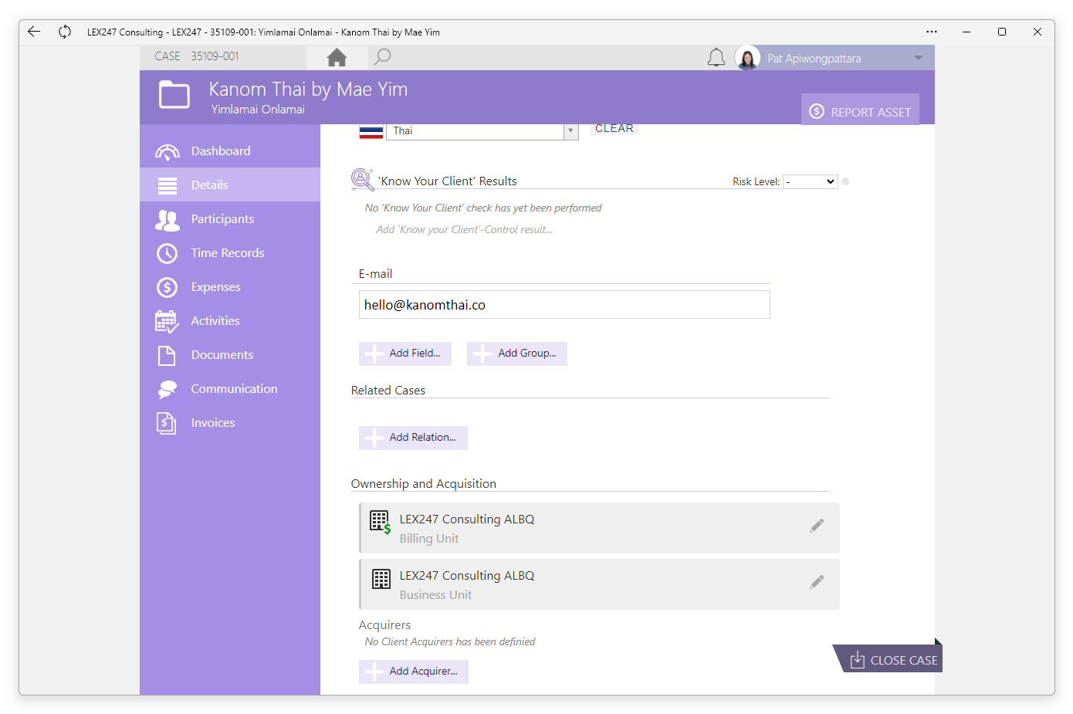
Task: Open notifications bell
Action: (x=716, y=58)
